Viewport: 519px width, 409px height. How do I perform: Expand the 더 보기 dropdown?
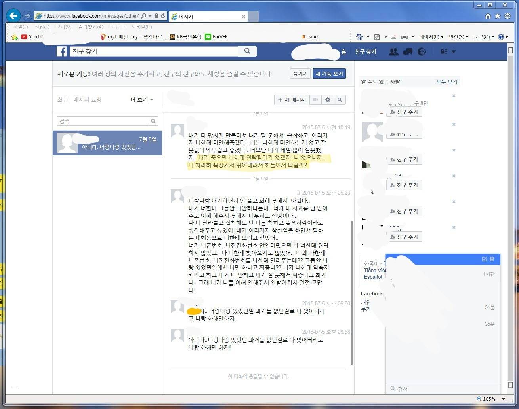[141, 100]
